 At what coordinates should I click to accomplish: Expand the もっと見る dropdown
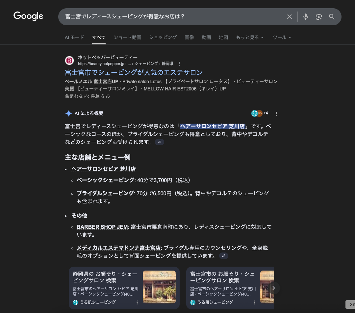tap(250, 37)
